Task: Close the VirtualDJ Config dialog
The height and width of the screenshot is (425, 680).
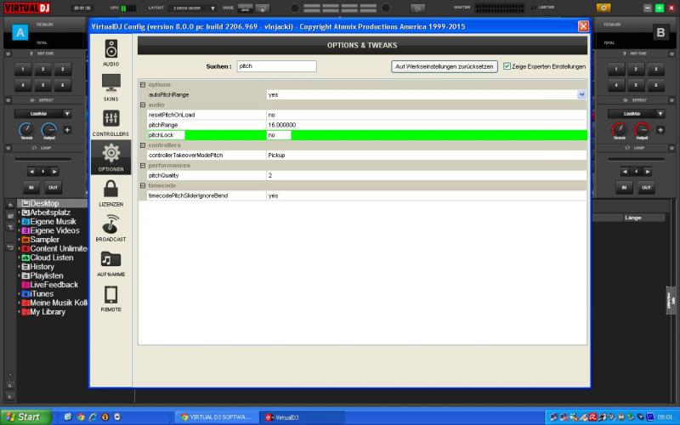Action: click(x=583, y=26)
